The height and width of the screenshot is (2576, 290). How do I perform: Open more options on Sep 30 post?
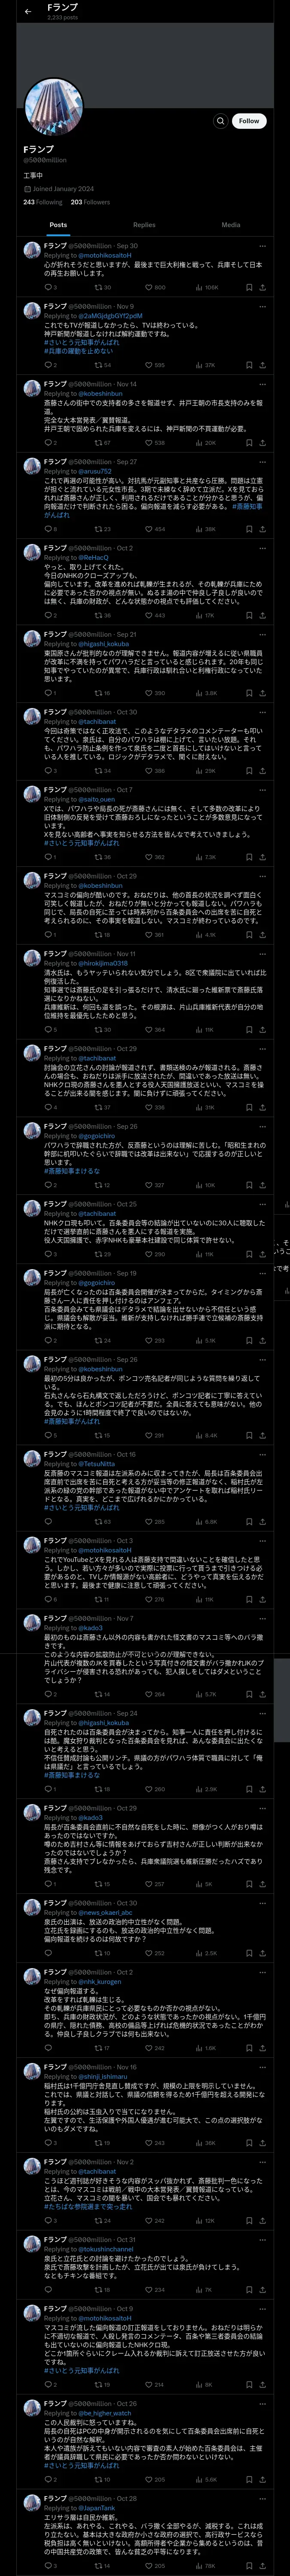262,246
